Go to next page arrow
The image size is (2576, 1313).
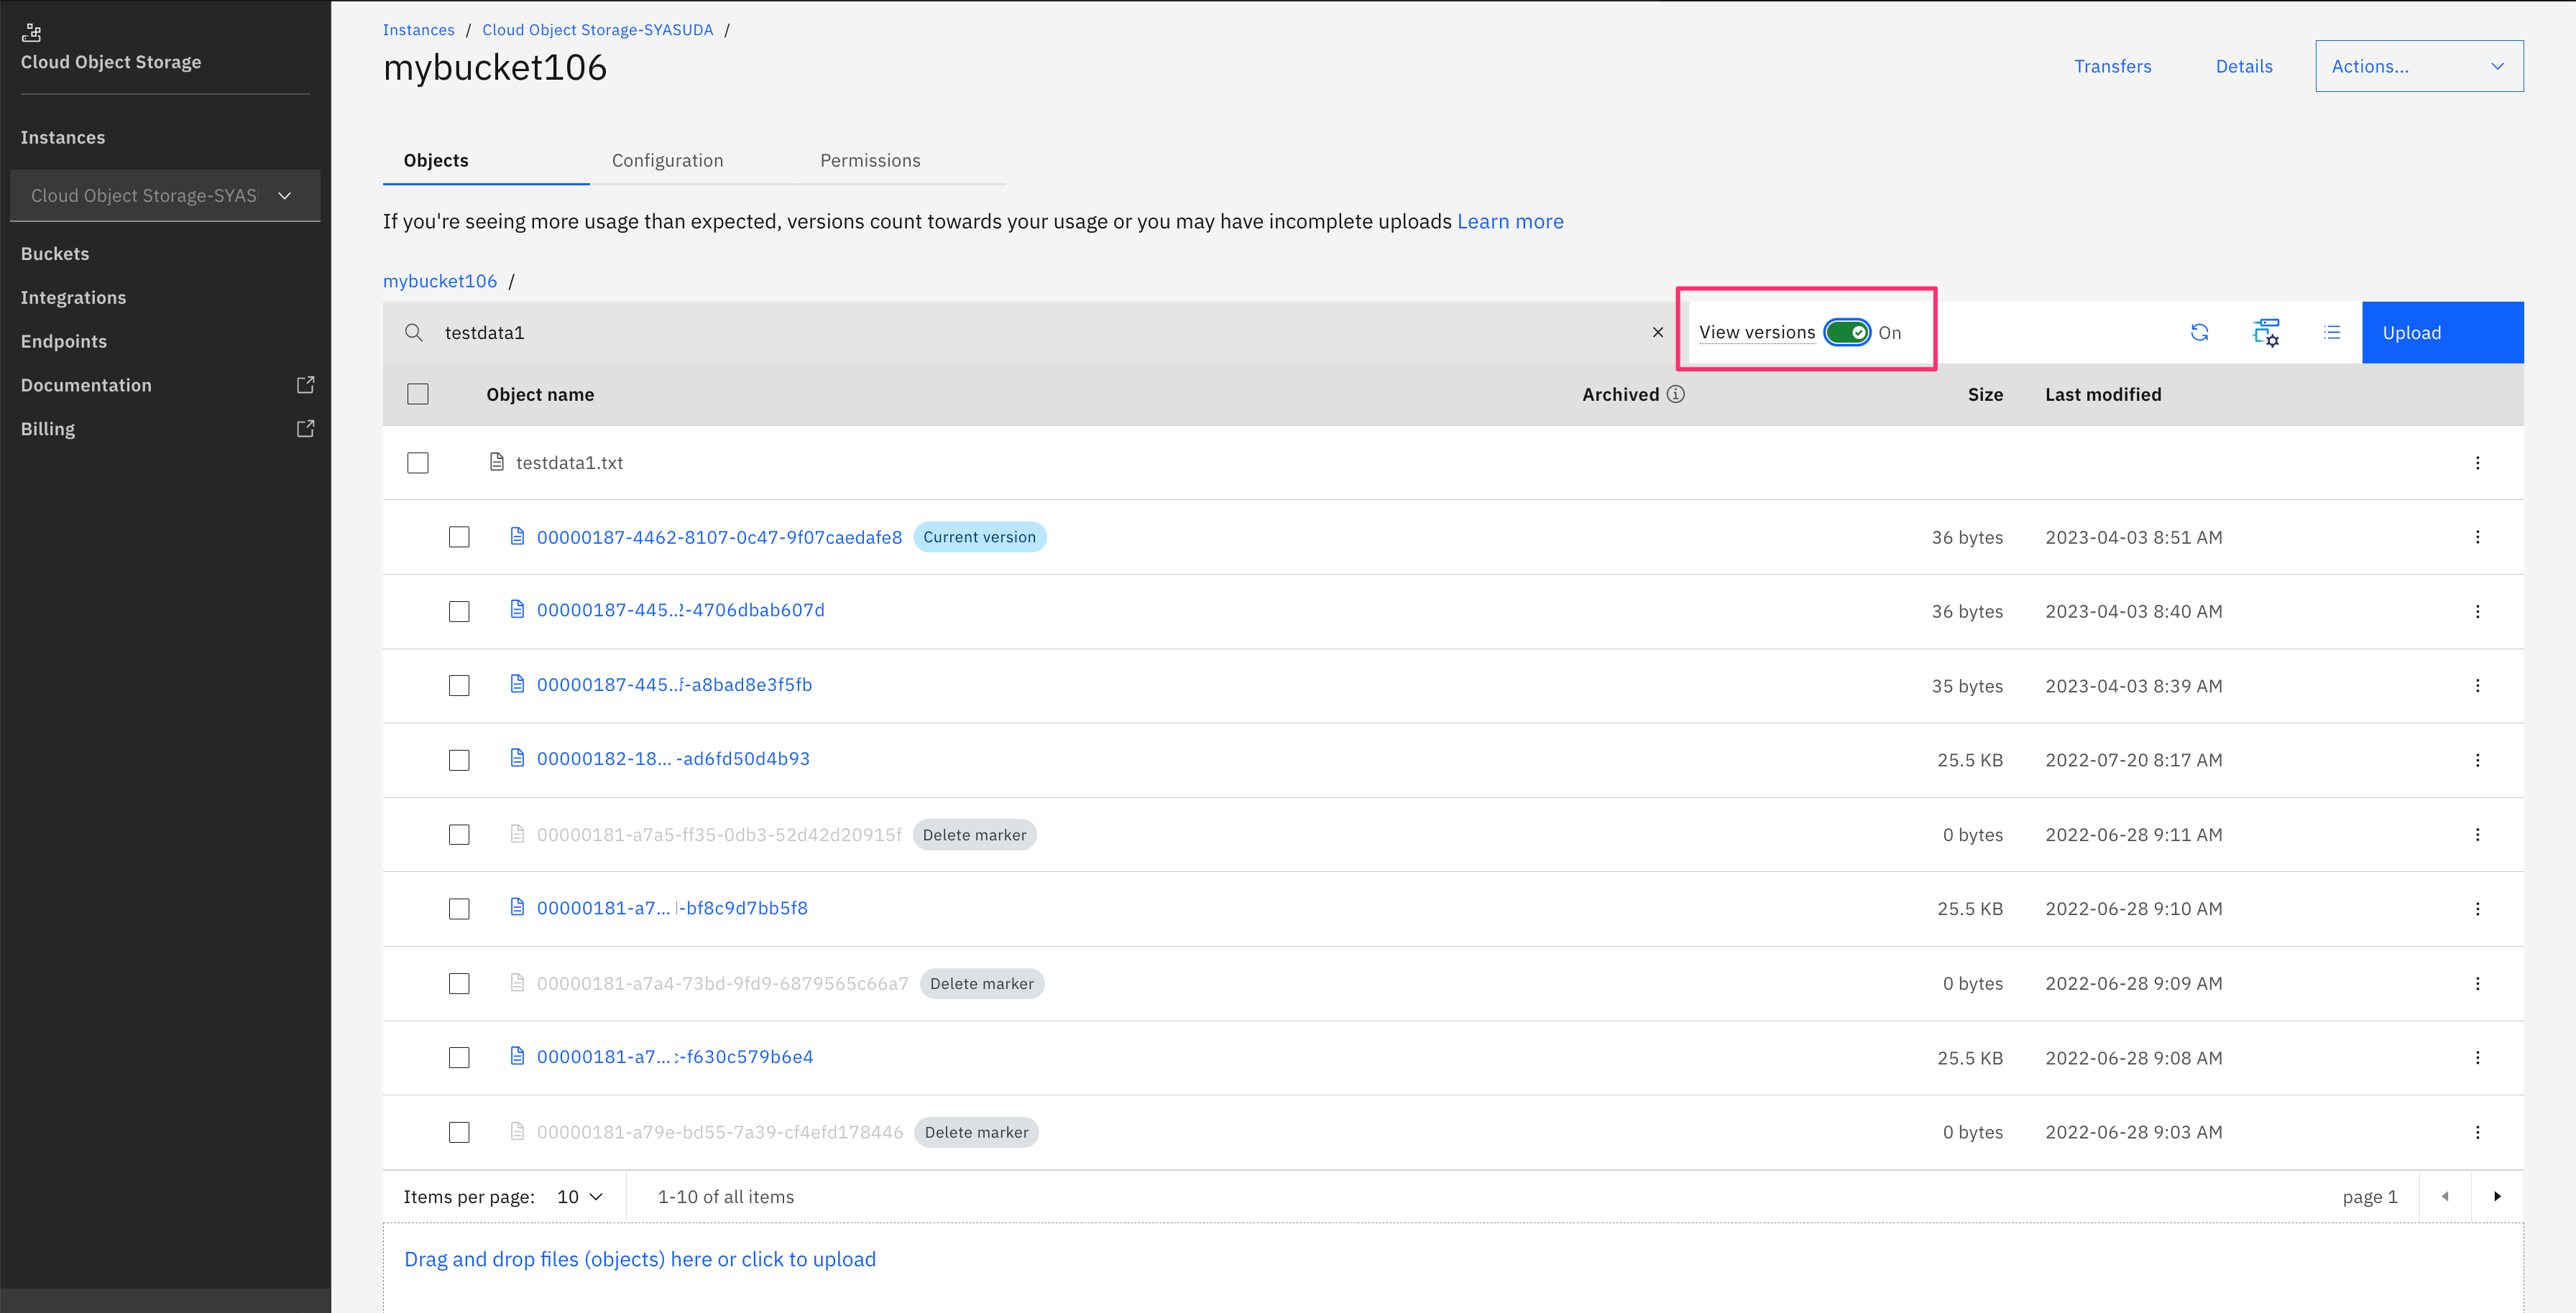pyautogui.click(x=2497, y=1196)
